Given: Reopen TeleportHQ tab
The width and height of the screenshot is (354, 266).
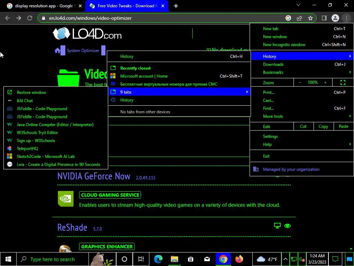Looking at the screenshot, I should (56, 149).
